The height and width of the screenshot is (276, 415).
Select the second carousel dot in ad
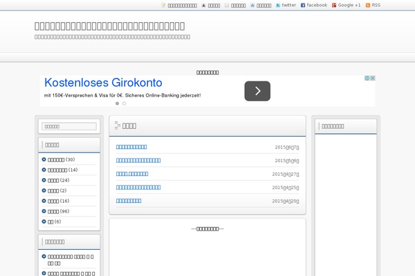pyautogui.click(x=124, y=103)
